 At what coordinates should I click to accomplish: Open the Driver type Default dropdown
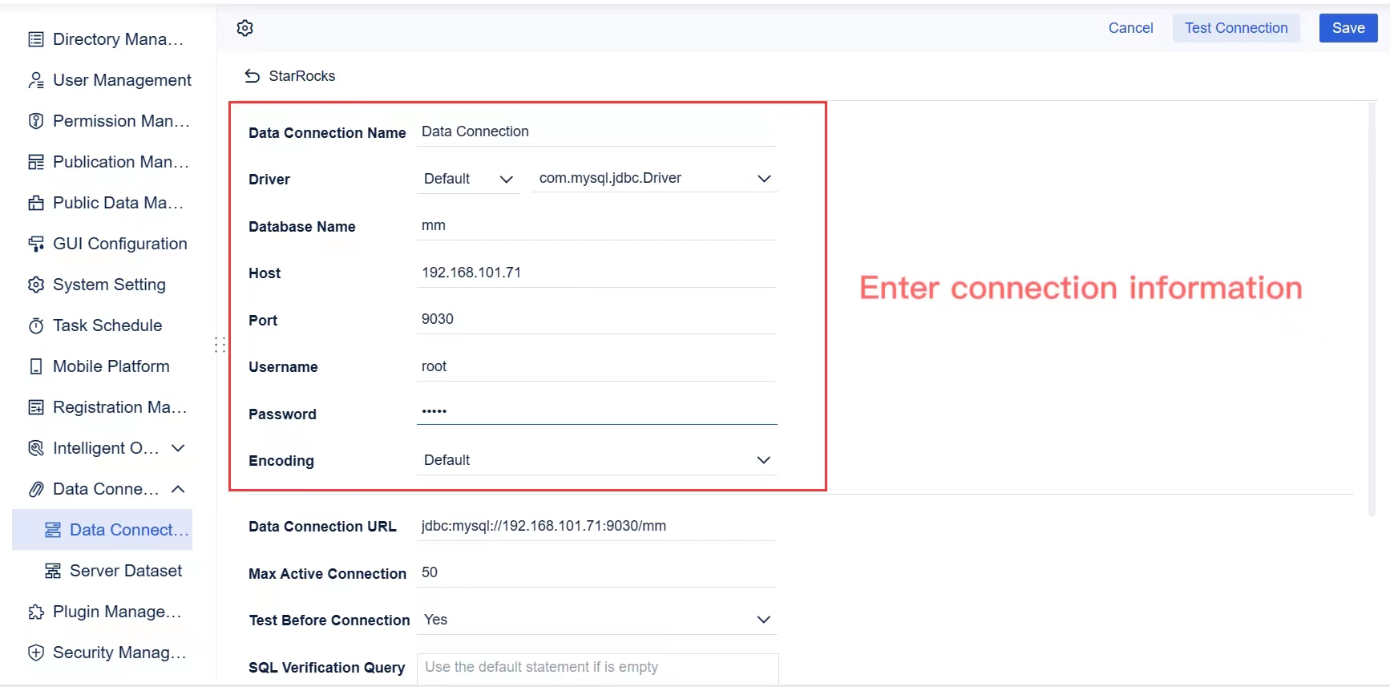[x=468, y=179]
